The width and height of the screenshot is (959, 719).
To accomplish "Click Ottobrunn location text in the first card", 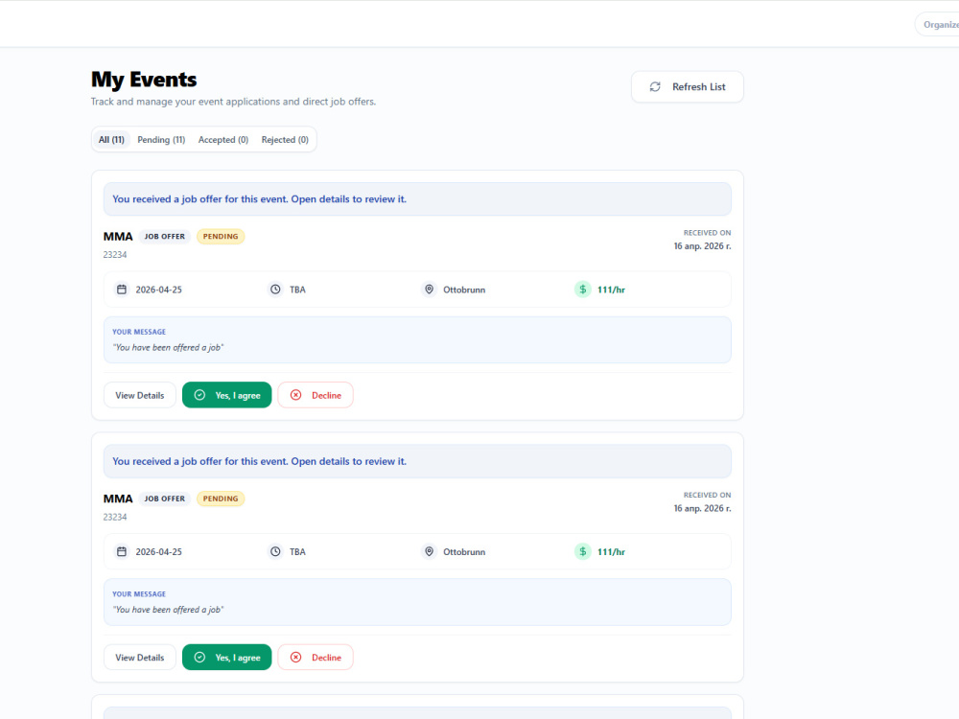I will 464,290.
